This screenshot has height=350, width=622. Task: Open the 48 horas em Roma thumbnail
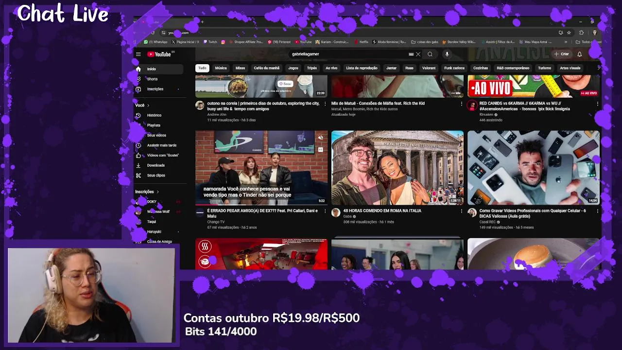(397, 168)
